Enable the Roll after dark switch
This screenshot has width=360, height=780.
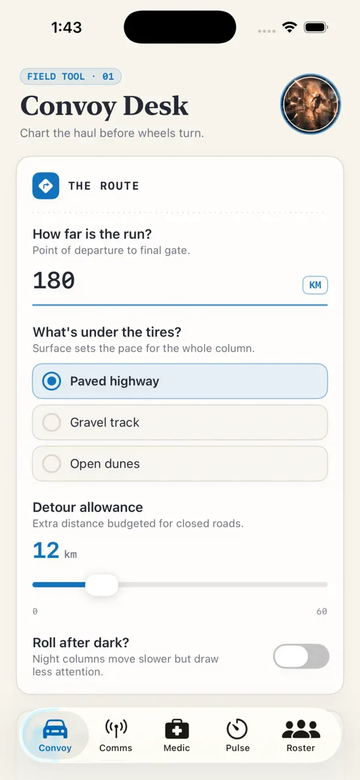point(301,656)
